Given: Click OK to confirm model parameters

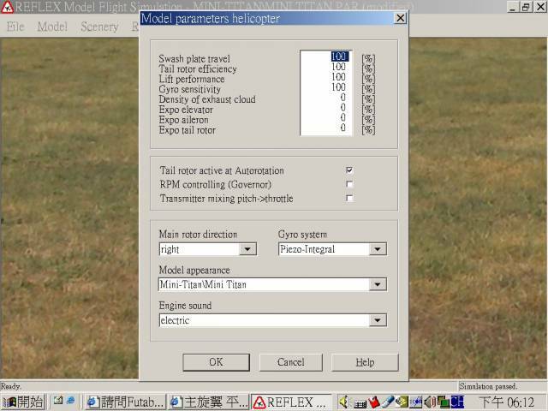Looking at the screenshot, I should pos(216,362).
